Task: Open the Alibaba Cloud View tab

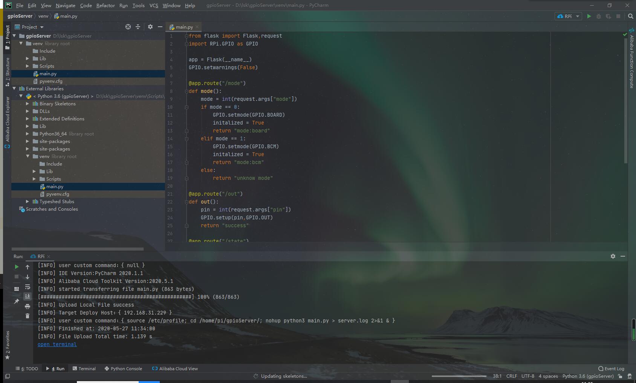Action: coord(175,369)
